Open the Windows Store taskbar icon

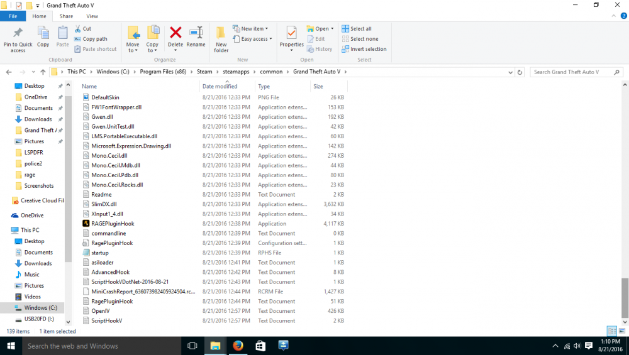261,346
